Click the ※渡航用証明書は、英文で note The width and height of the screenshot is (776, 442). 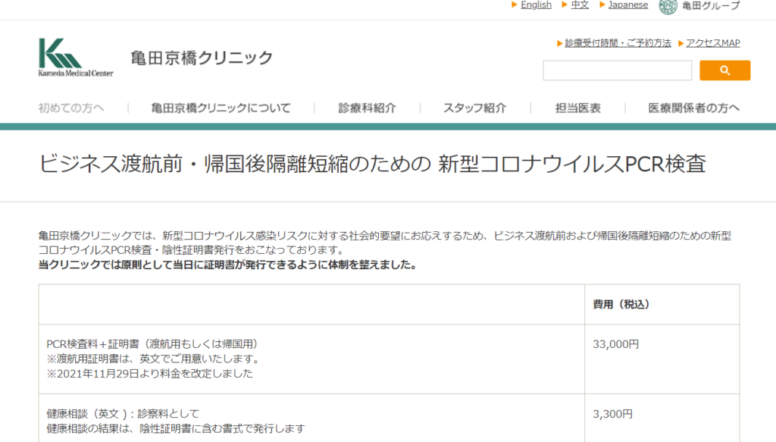(x=153, y=359)
